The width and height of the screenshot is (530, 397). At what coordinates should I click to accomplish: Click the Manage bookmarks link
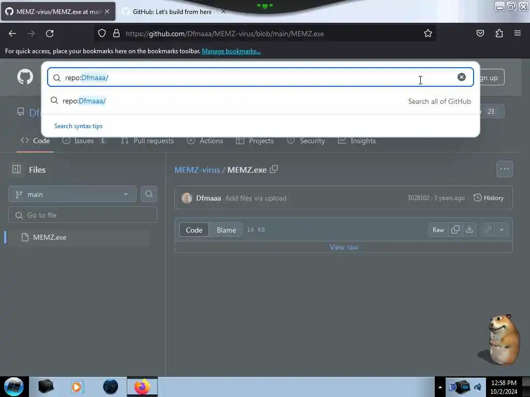pyautogui.click(x=231, y=51)
